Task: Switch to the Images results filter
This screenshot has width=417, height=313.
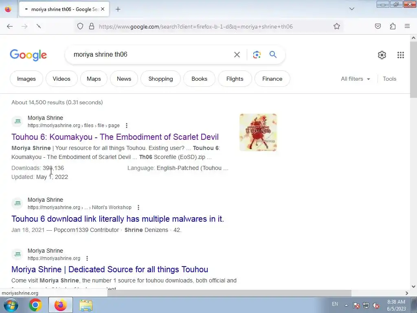Action: [26, 79]
